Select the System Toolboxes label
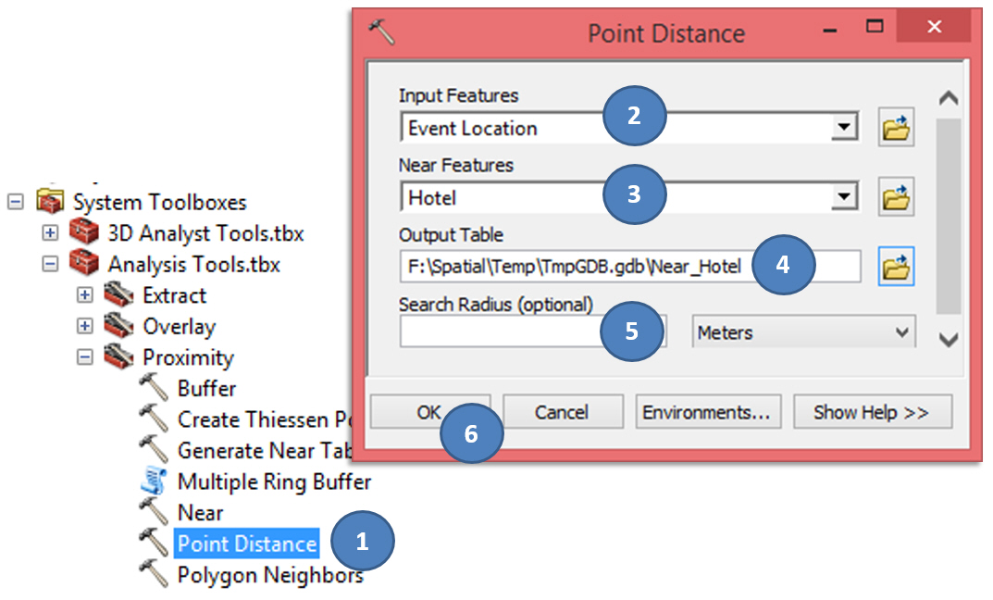Screen dimensions: 993x600 159,203
